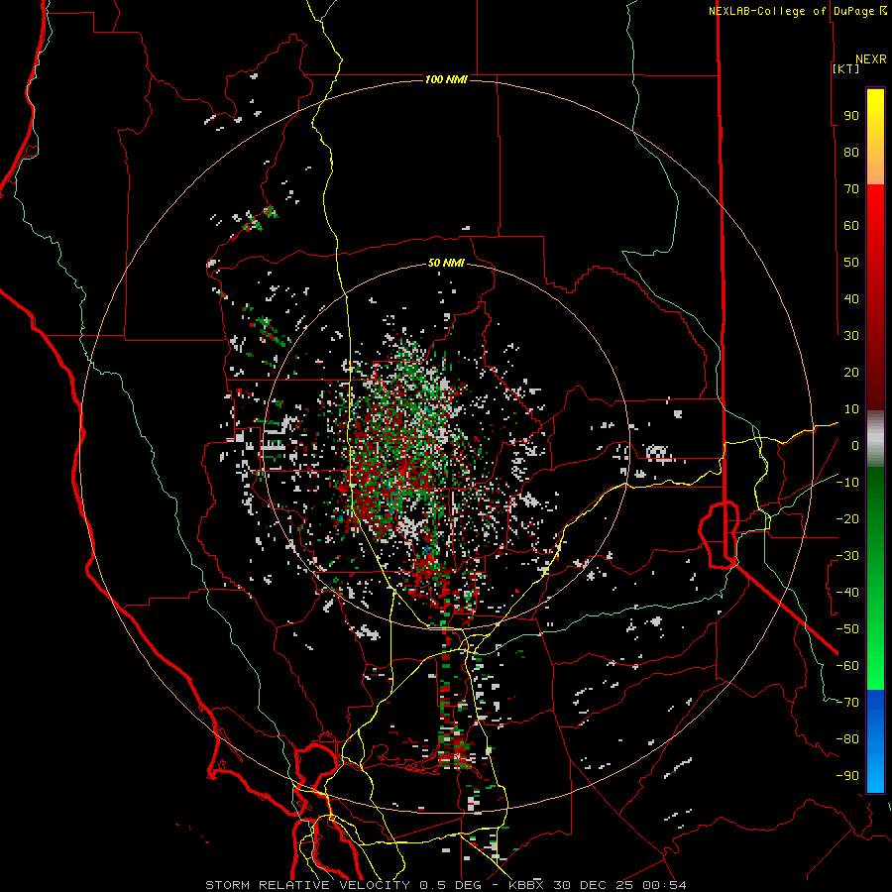
Task: Click the positive 80 knot scale label
Action: pyautogui.click(x=851, y=153)
